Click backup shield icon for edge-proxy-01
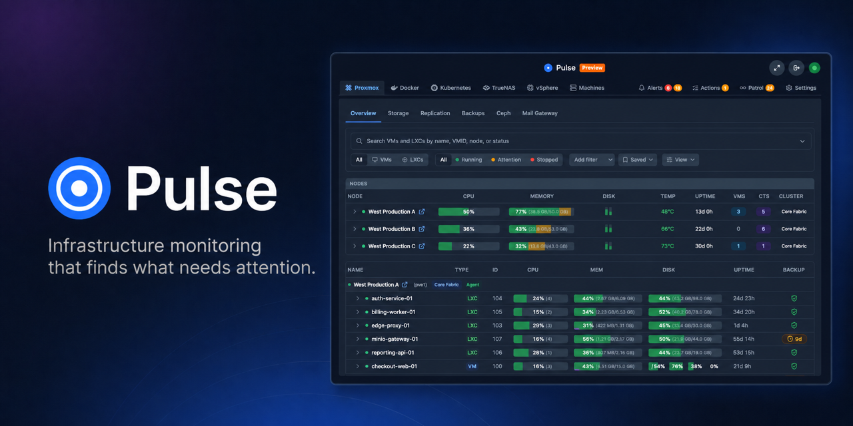 coord(794,325)
